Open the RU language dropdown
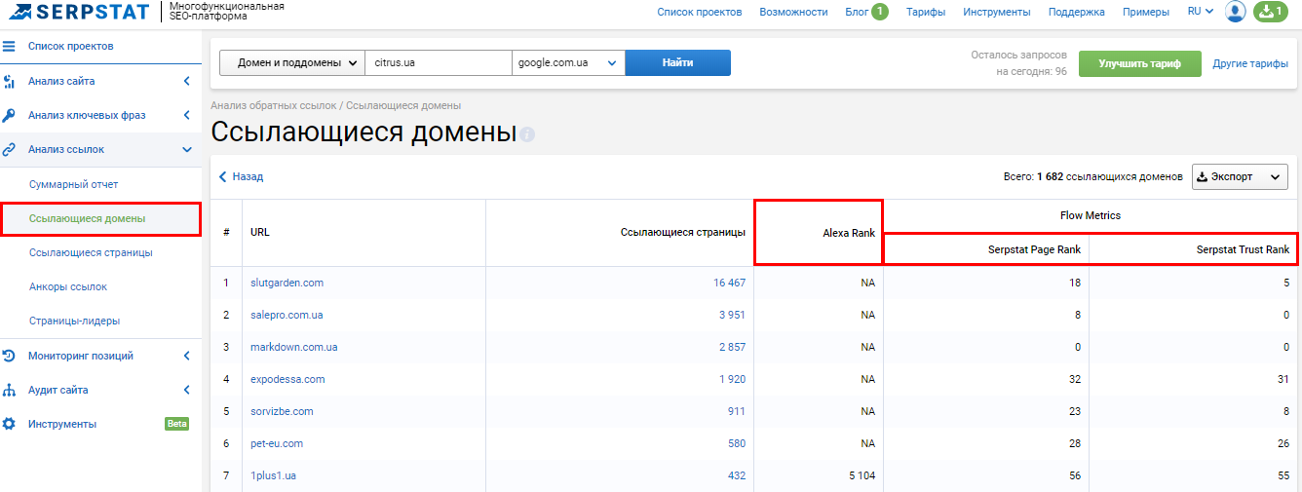 pos(1200,12)
